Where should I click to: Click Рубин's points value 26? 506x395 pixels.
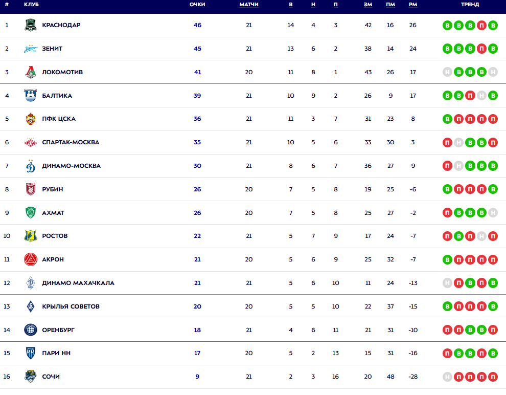coord(197,190)
